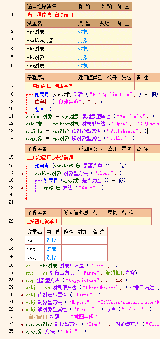Click the plus marker beside line 13
Viewport: 160px width, 339px height.
18,131
